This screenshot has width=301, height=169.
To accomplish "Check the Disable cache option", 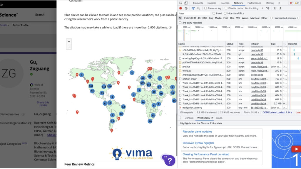I will pos(226,8).
